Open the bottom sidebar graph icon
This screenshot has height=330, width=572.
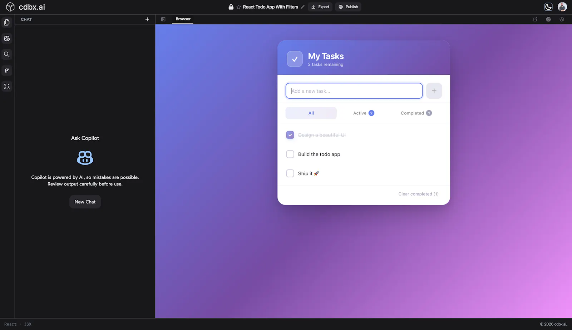point(7,87)
